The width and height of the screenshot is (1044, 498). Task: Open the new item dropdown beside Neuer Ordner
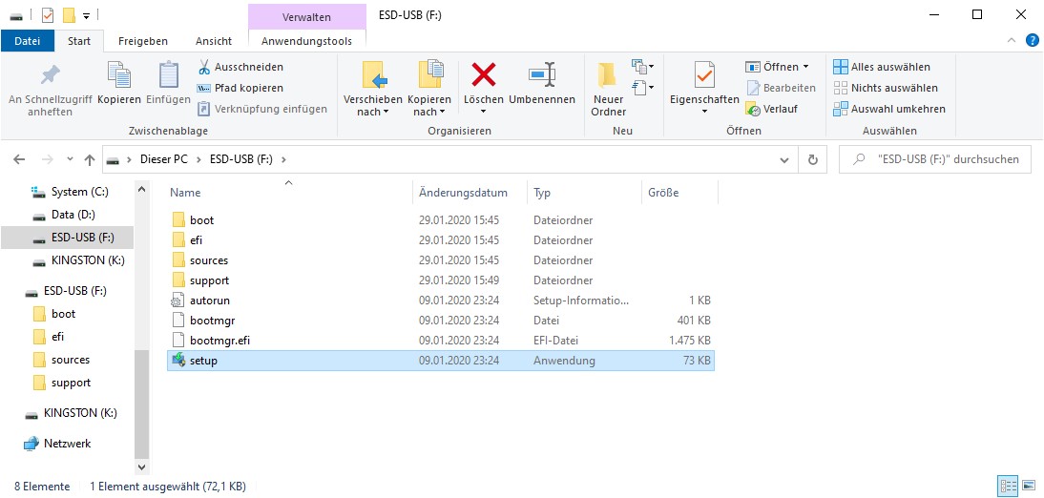click(x=642, y=67)
